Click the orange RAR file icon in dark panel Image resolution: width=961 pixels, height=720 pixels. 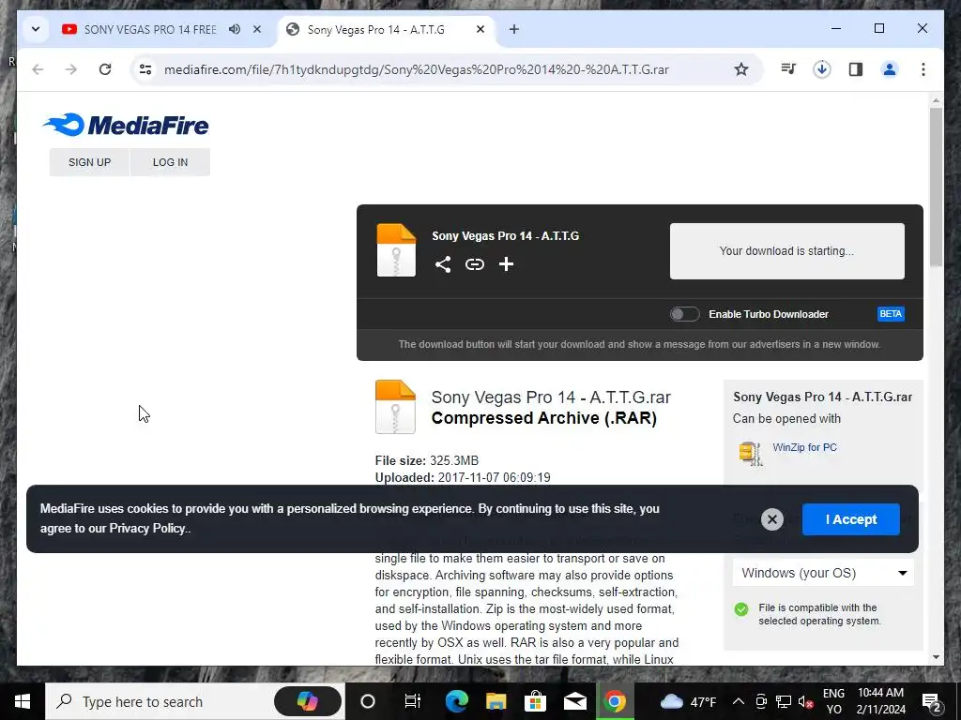click(396, 249)
